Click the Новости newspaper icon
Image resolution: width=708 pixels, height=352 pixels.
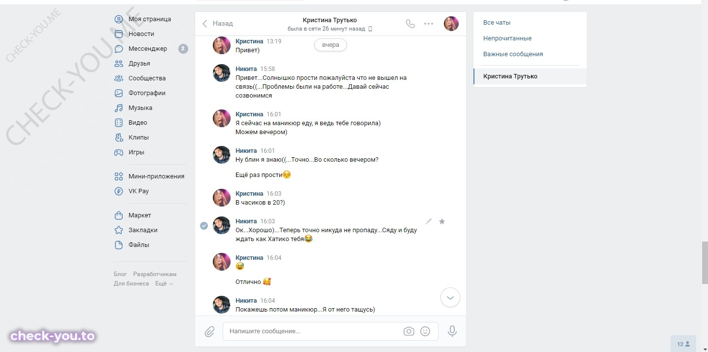point(119,34)
